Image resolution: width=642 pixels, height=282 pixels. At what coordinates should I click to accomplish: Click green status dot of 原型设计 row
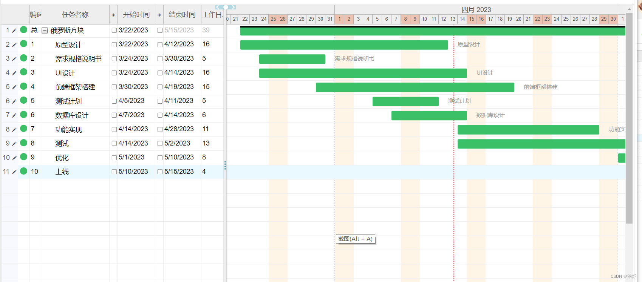pos(23,44)
